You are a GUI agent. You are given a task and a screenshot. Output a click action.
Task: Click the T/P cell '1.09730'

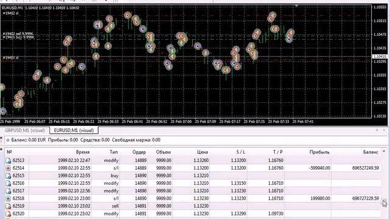(275, 214)
